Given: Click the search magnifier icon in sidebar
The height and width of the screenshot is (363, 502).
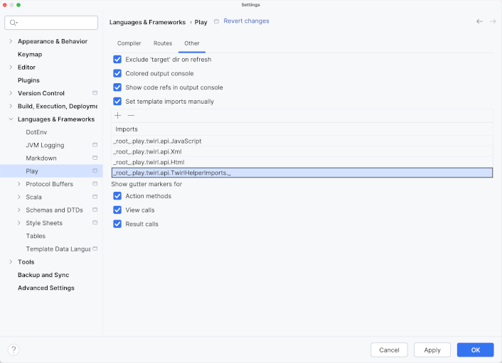Looking at the screenshot, I should [x=14, y=23].
